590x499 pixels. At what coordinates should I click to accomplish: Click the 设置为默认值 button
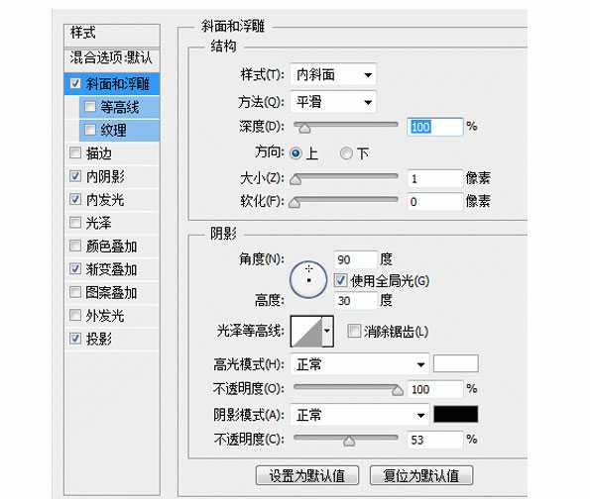307,475
